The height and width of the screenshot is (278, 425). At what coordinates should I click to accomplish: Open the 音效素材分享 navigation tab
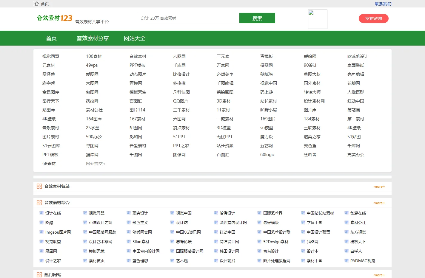93,38
